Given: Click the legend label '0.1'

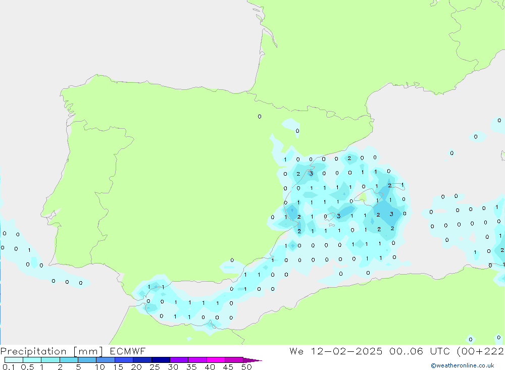Looking at the screenshot, I should [x=9, y=367].
